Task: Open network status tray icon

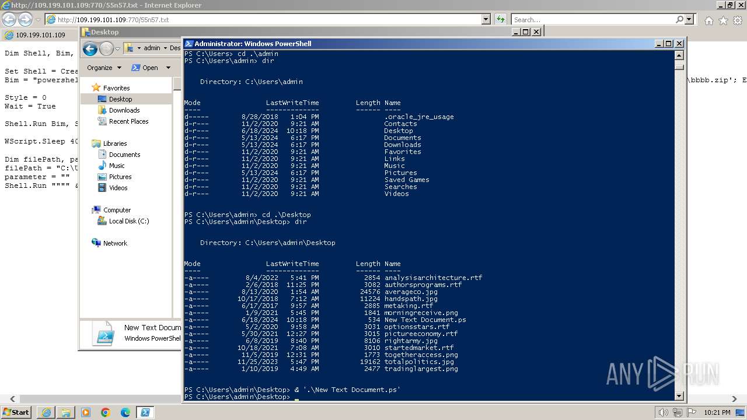Action: pyautogui.click(x=678, y=413)
